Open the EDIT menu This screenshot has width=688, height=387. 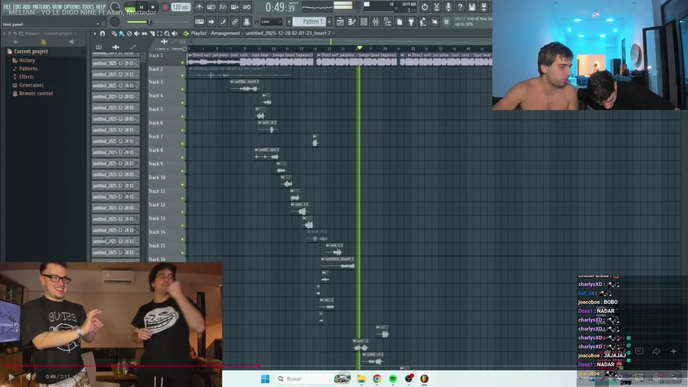click(17, 7)
